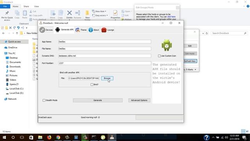Expand the New item dropdown
The image size is (250, 141).
coord(99,11)
